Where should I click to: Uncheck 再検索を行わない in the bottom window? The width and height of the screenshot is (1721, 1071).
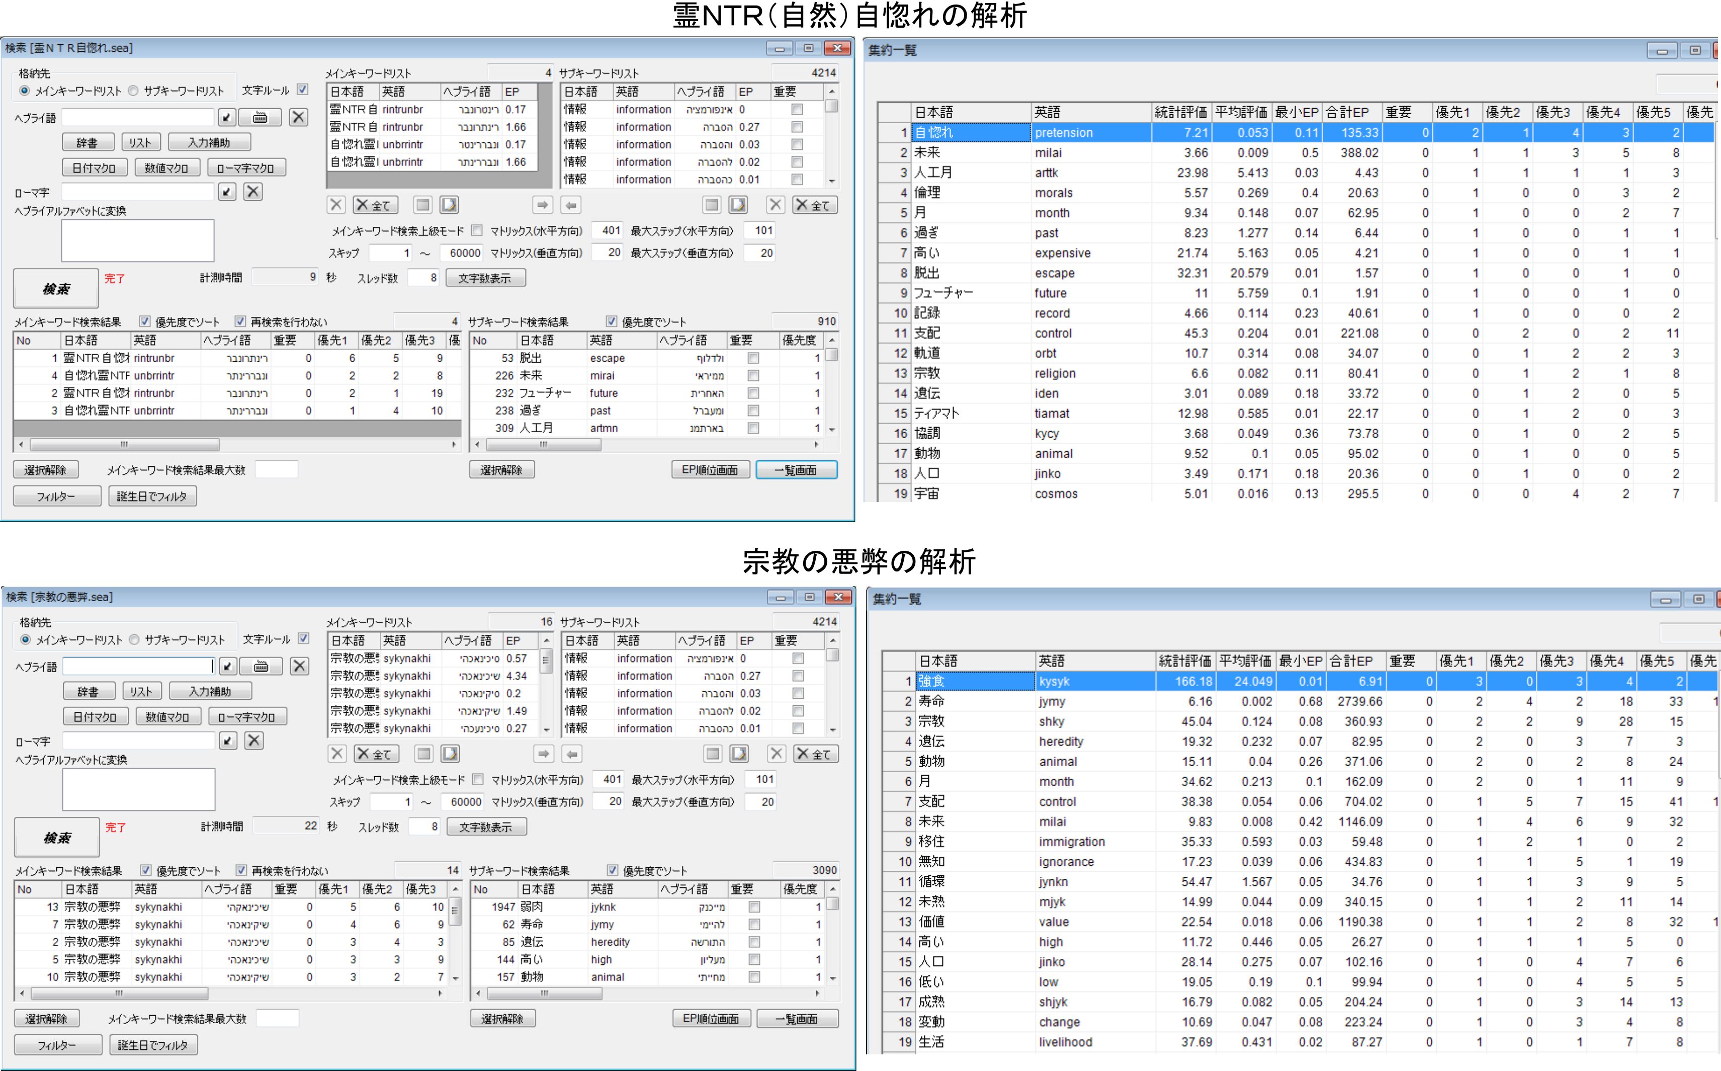241,871
